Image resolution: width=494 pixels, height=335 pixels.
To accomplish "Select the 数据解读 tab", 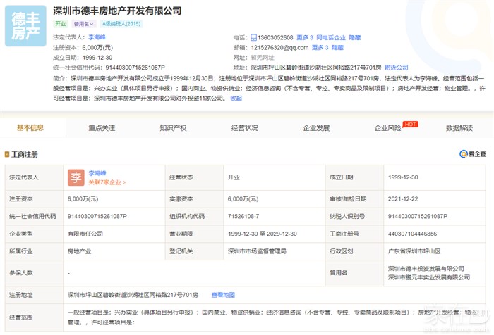I will pos(459,128).
